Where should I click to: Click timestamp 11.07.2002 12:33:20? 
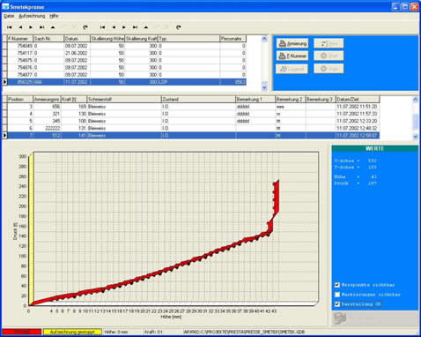[357, 121]
